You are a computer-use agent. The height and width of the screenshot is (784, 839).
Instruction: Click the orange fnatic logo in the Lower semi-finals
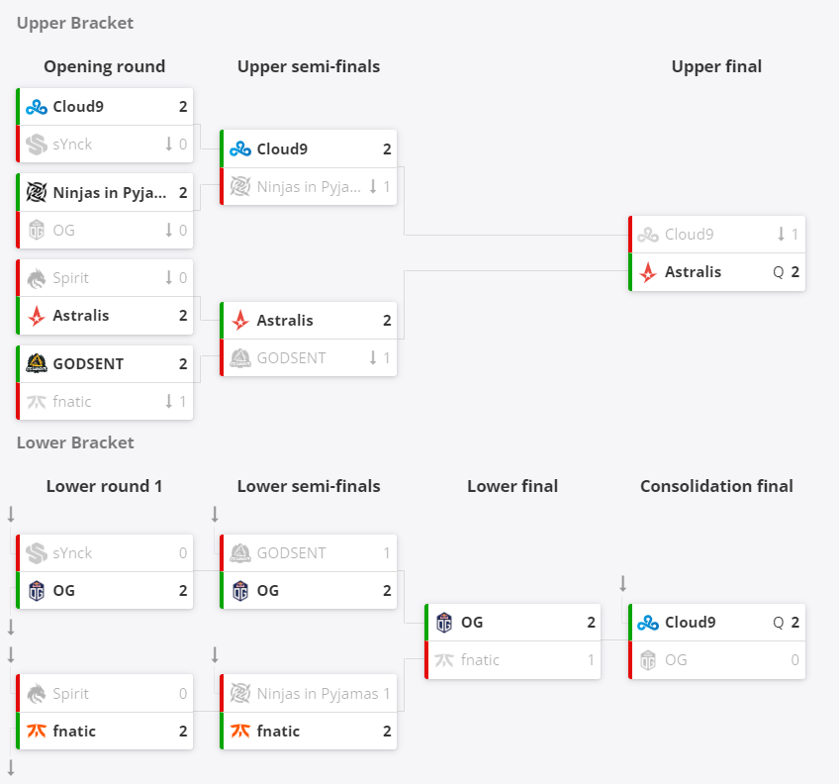click(x=240, y=731)
